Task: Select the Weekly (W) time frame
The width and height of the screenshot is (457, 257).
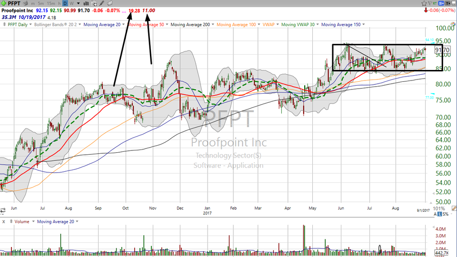Action: pos(71,3)
